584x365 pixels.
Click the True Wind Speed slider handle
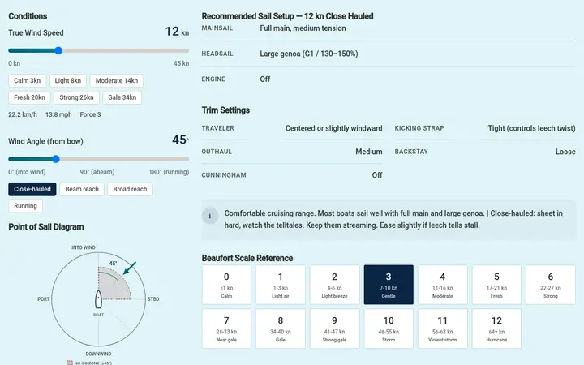point(58,50)
